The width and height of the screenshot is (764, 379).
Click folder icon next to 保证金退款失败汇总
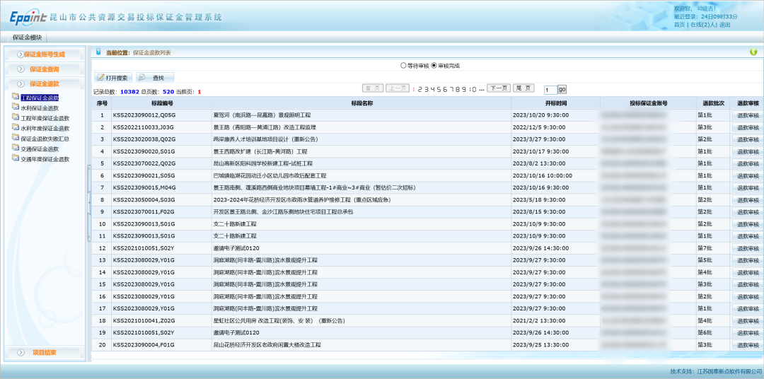[16, 139]
